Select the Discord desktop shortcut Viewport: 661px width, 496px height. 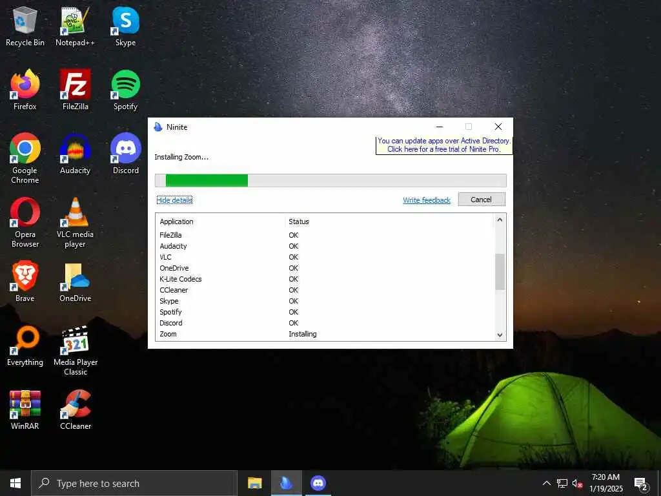coord(125,154)
